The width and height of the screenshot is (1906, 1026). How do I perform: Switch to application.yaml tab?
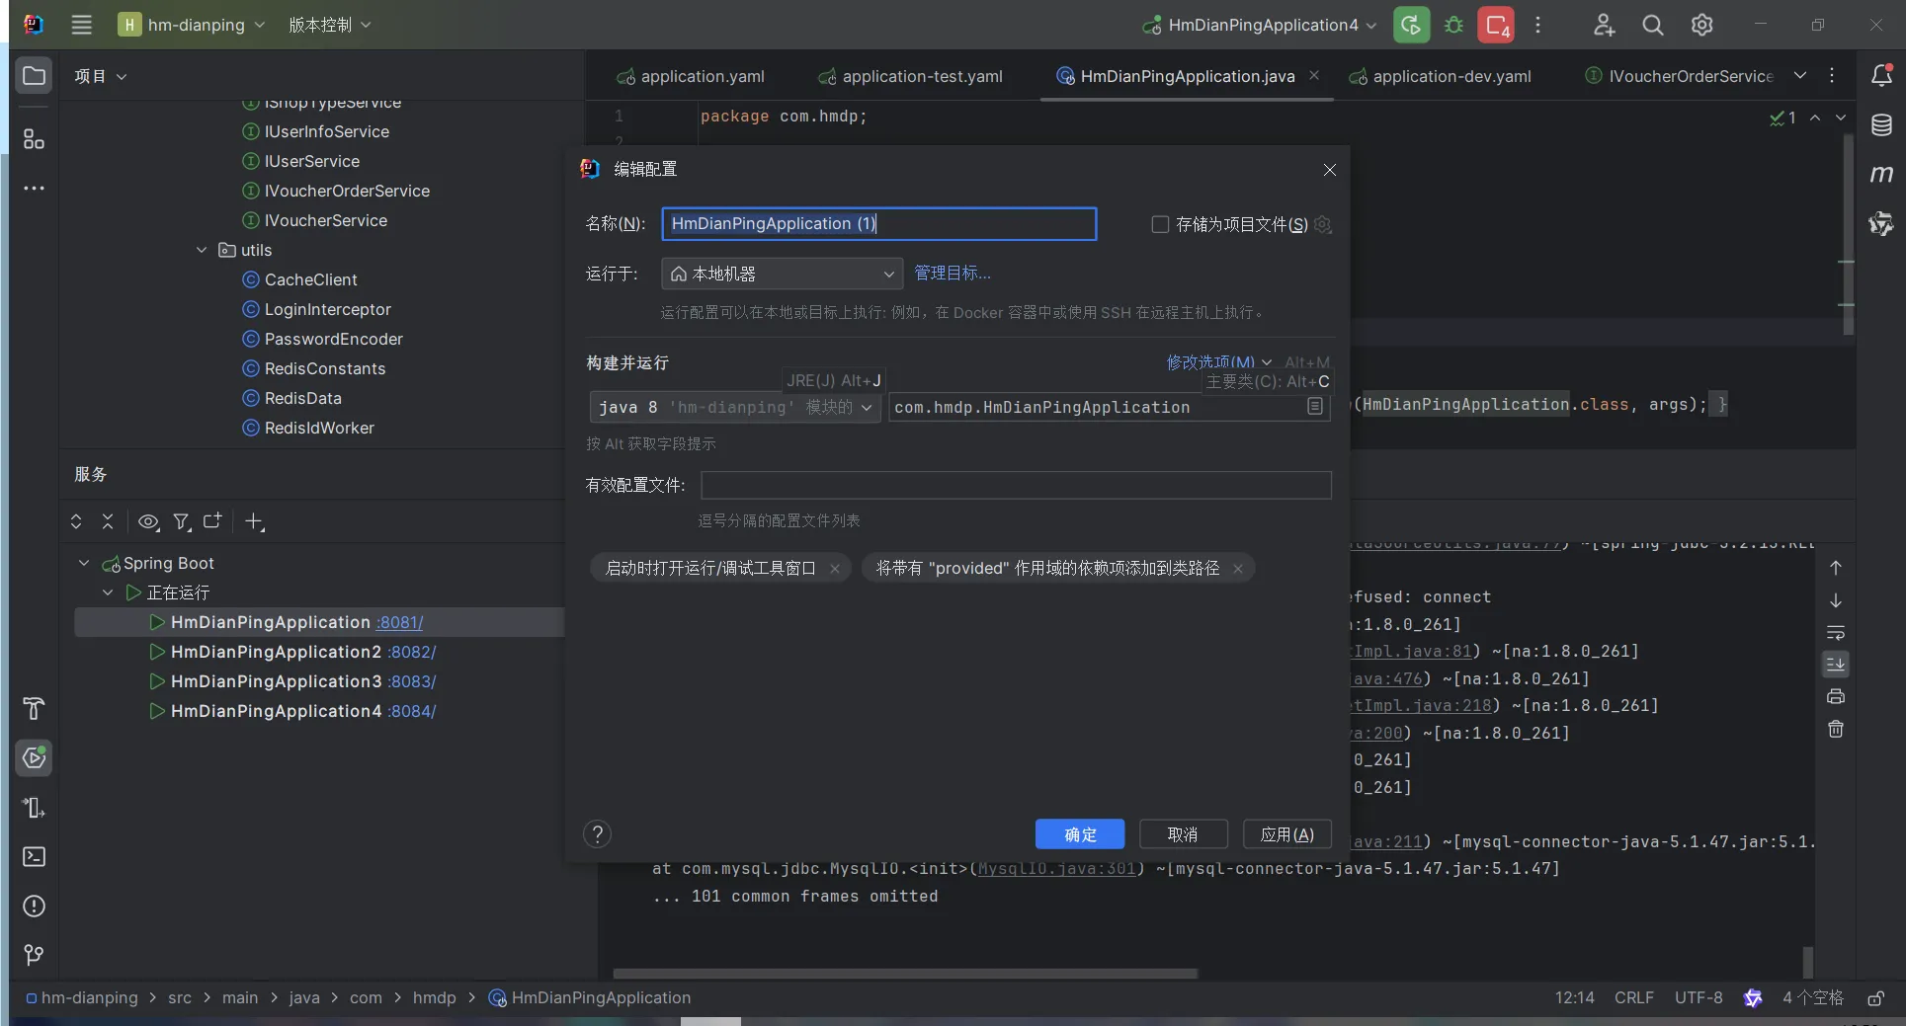click(x=691, y=76)
